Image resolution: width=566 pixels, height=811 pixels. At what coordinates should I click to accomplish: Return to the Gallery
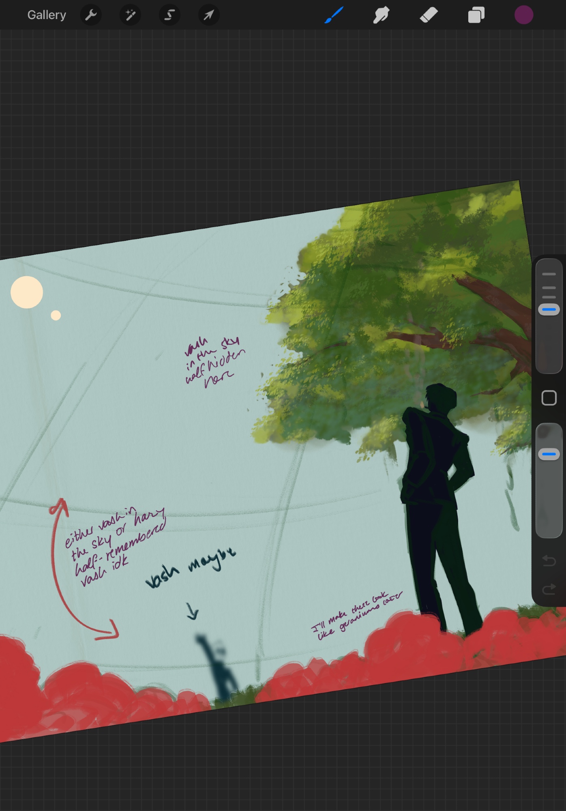click(47, 15)
